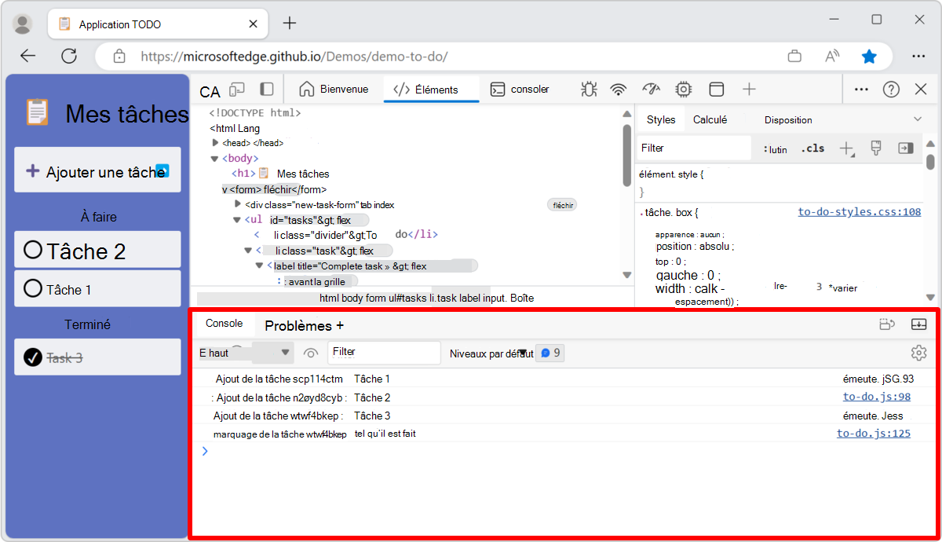Reload the page with the refresh icon
This screenshot has height=542, width=942.
(69, 57)
